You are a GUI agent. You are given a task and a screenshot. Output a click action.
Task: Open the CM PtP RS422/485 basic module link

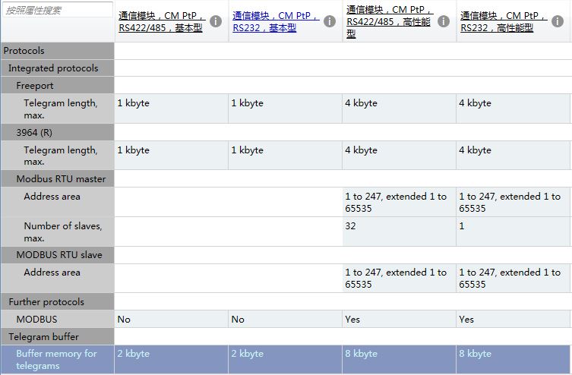pos(162,21)
